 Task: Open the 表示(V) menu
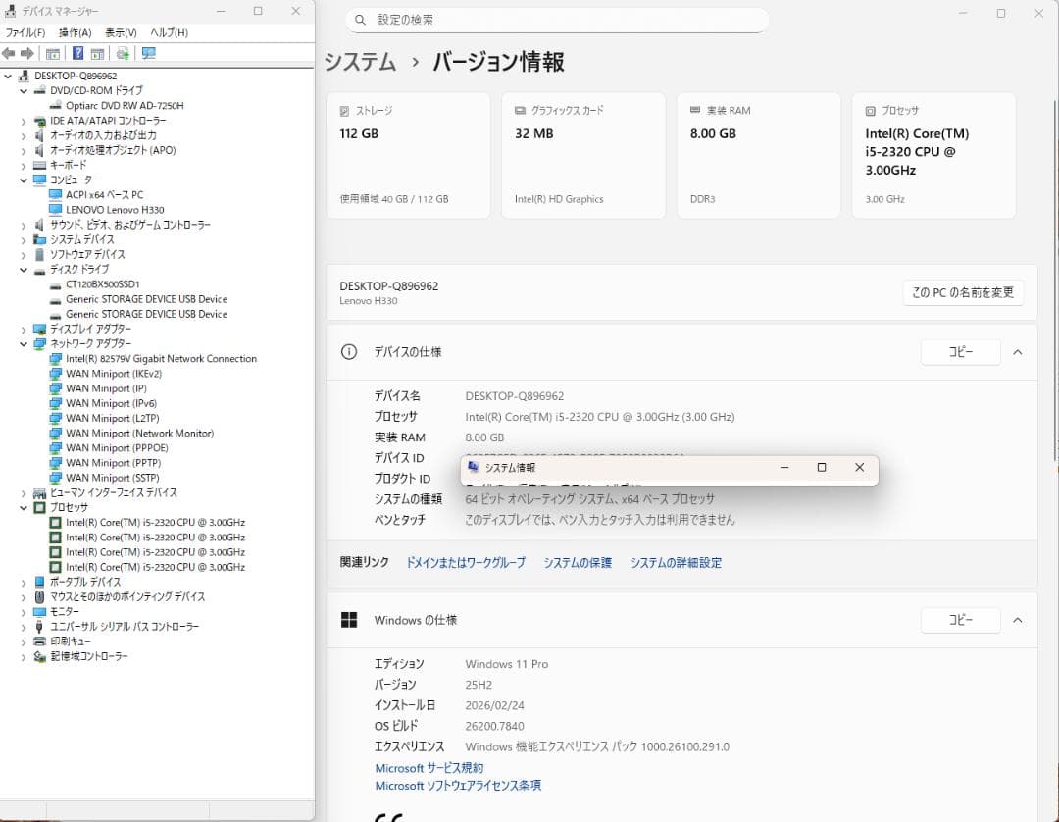point(121,32)
